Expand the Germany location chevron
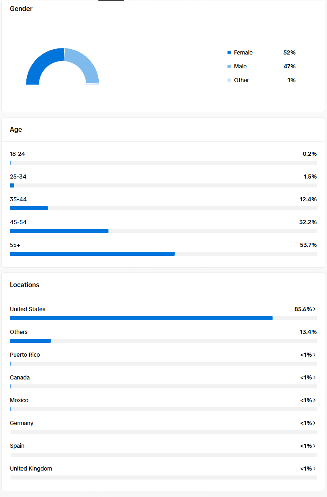This screenshot has height=497, width=327. coord(315,423)
